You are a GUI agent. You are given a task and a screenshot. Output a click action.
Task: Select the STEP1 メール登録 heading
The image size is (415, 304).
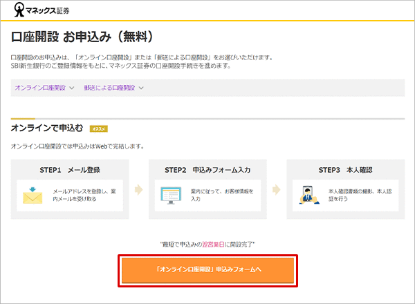click(68, 168)
